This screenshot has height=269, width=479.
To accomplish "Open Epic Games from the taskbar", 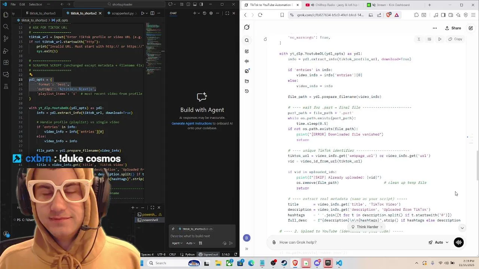I will (328, 263).
